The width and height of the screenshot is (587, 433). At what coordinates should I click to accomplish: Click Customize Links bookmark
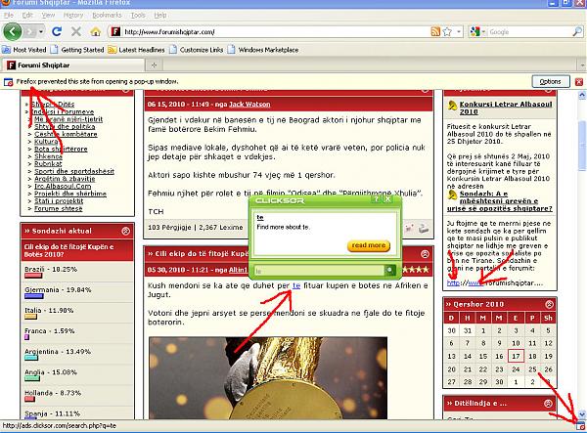(197, 49)
